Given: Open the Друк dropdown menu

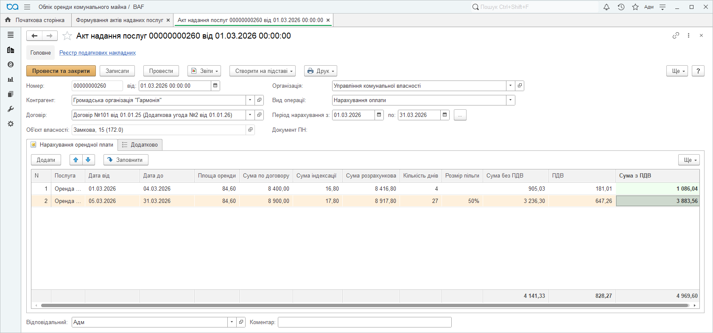Looking at the screenshot, I should [321, 71].
